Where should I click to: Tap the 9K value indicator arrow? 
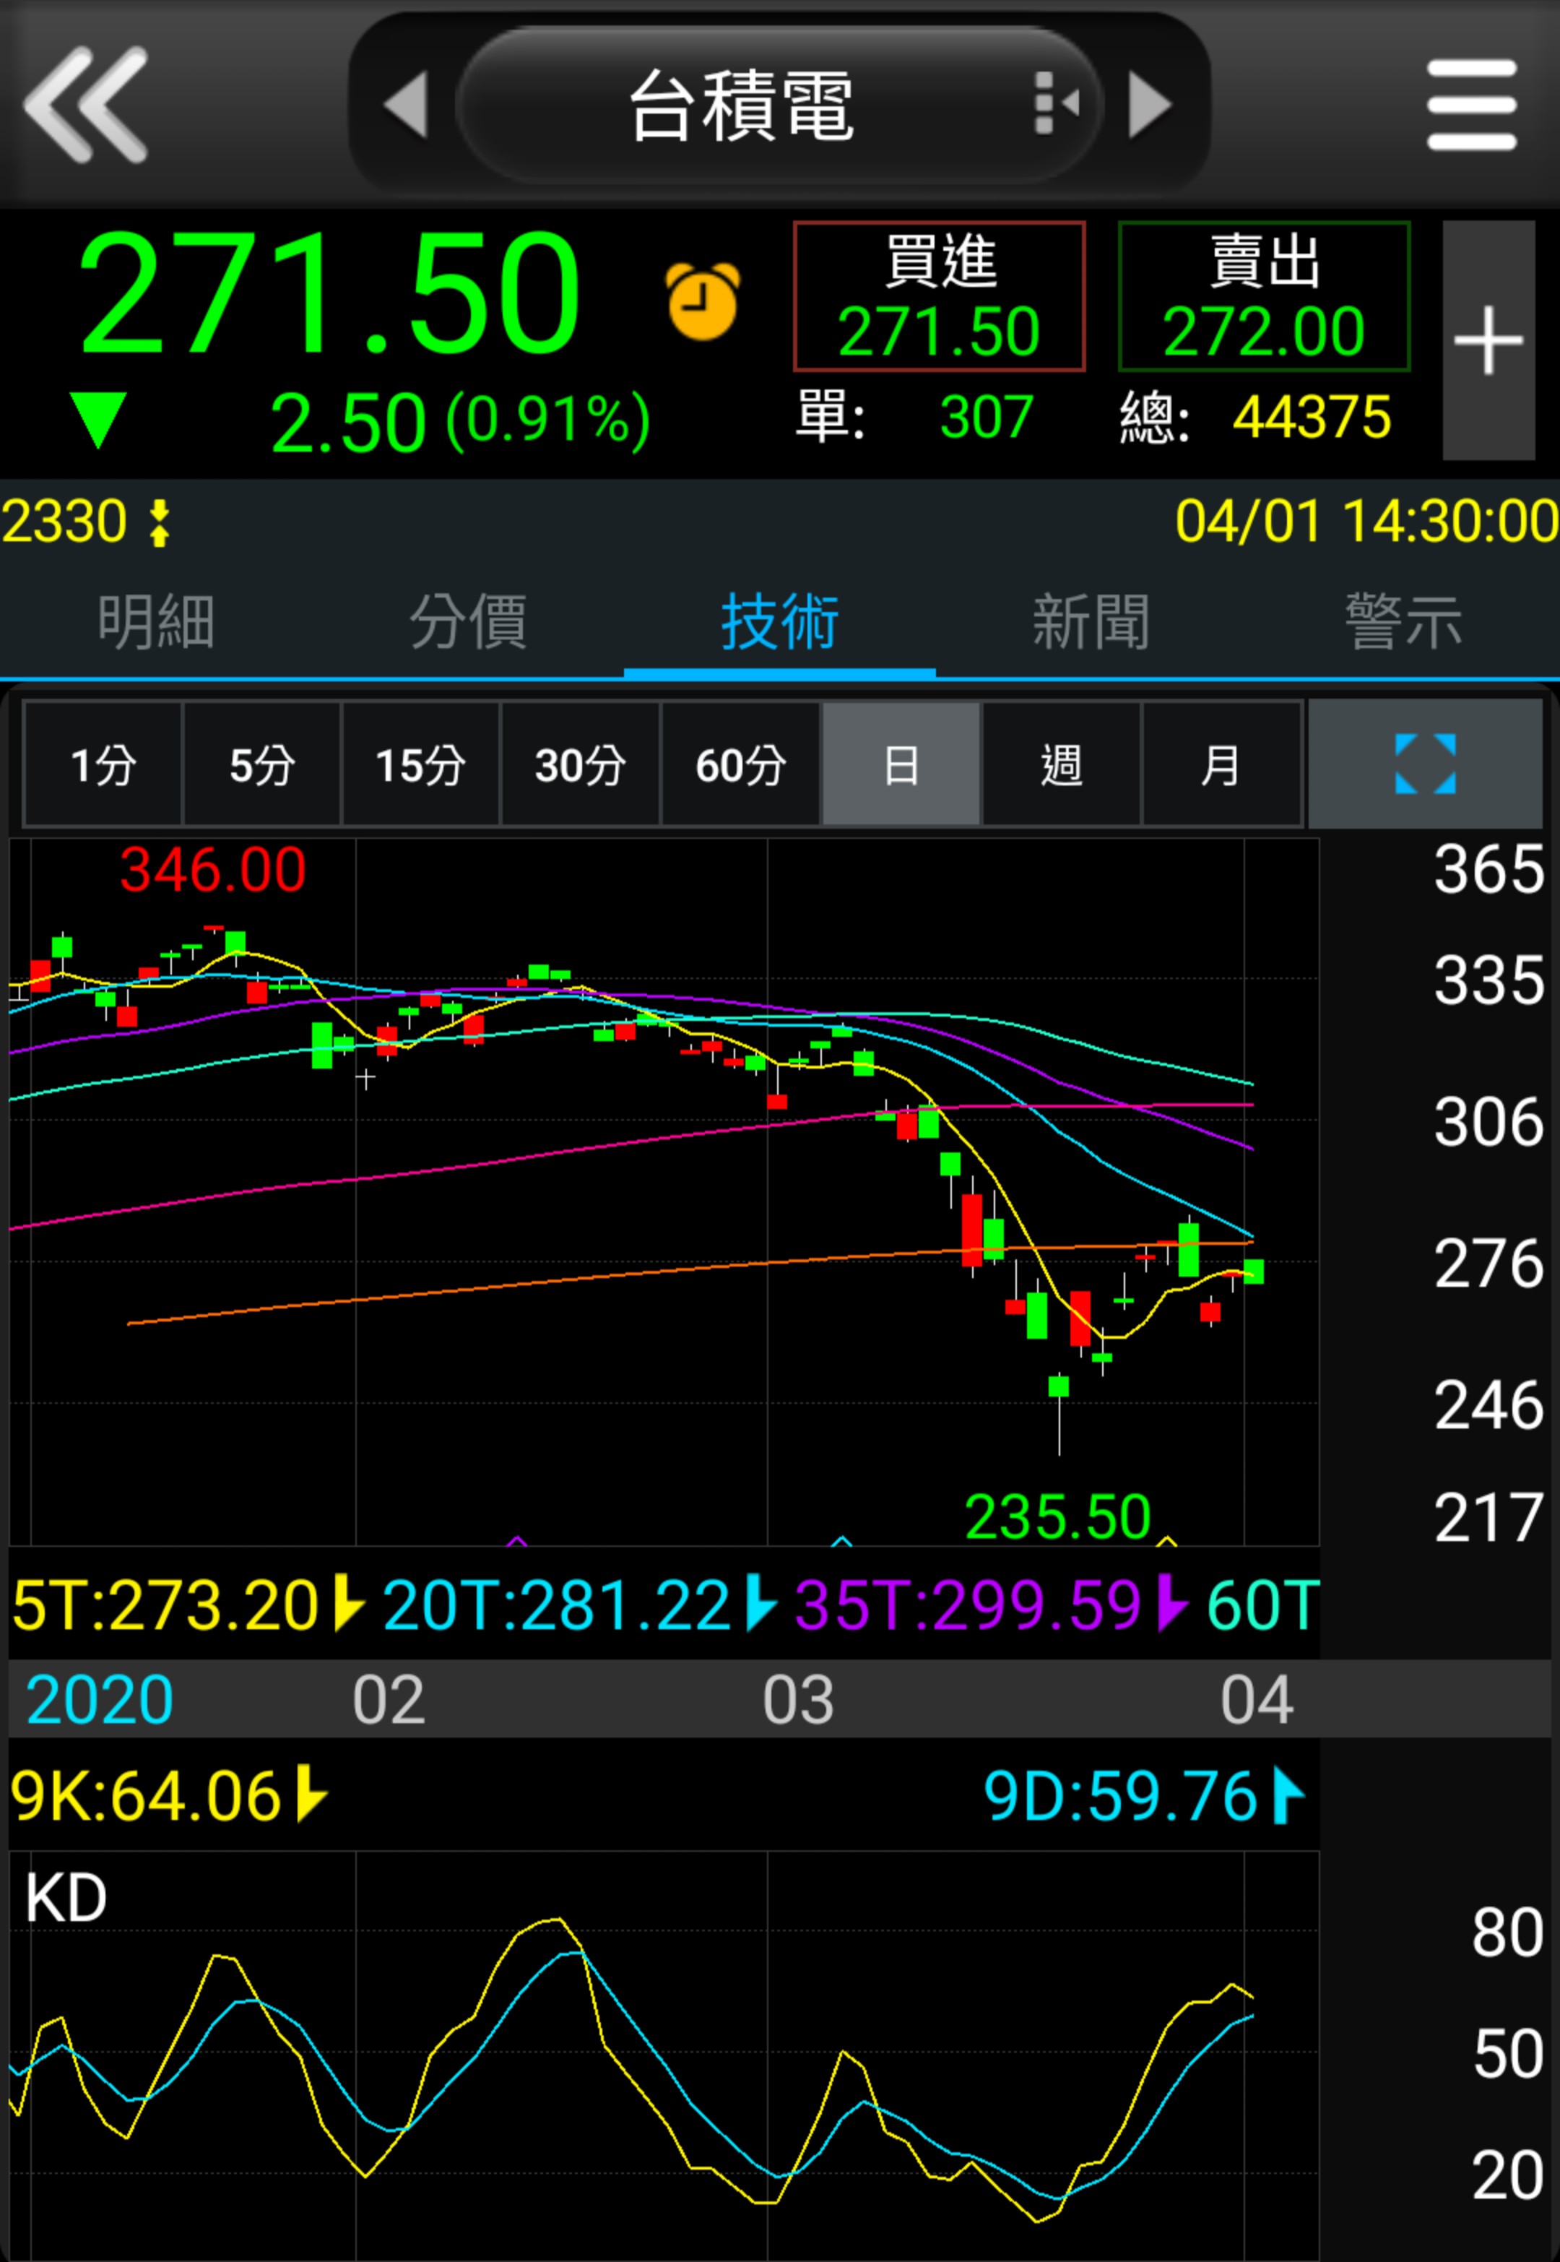click(x=310, y=1795)
